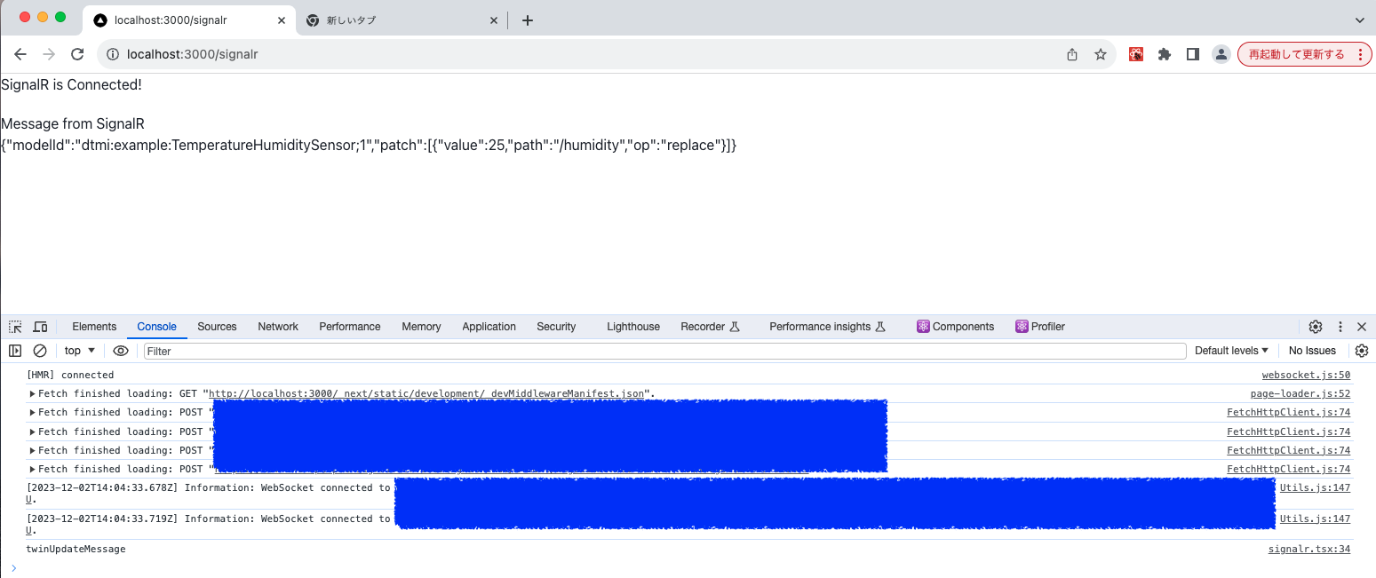Image resolution: width=1376 pixels, height=578 pixels.
Task: Open DevTools more options menu
Action: 1340,327
